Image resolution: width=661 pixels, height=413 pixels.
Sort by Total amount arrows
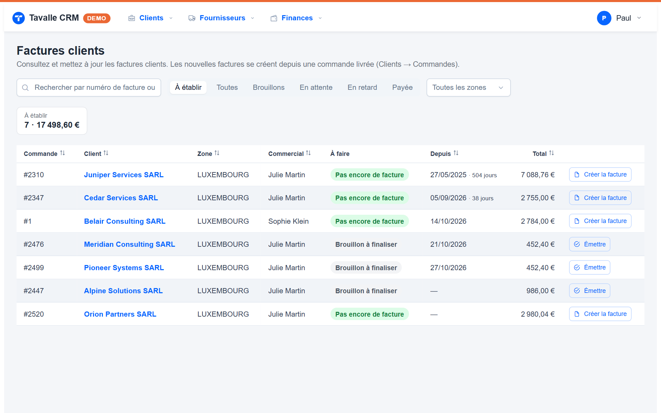pos(552,153)
